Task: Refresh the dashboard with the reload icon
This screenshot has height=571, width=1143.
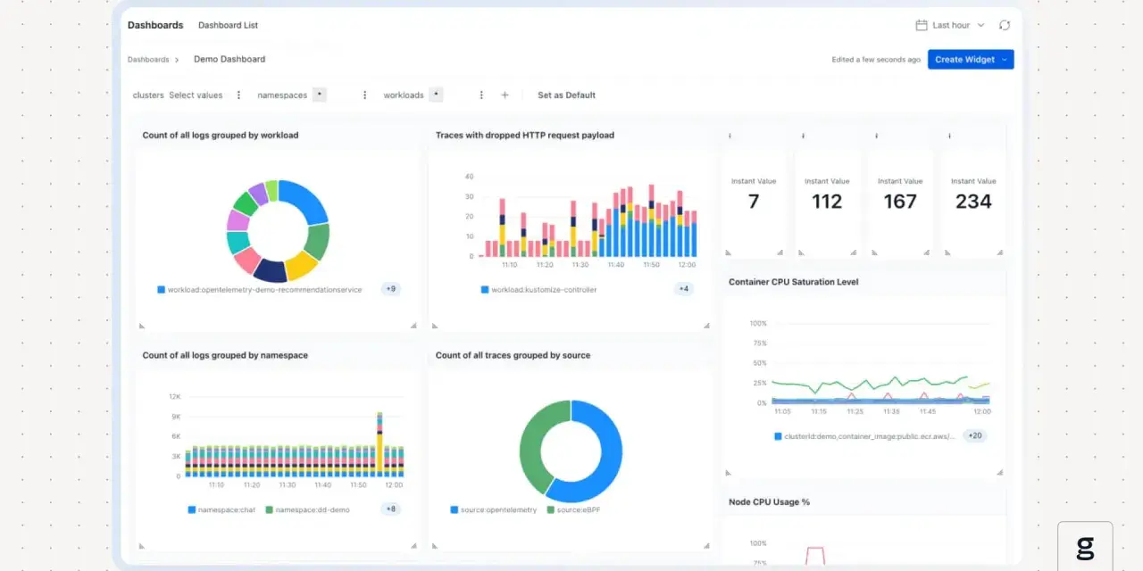Action: pos(1005,25)
